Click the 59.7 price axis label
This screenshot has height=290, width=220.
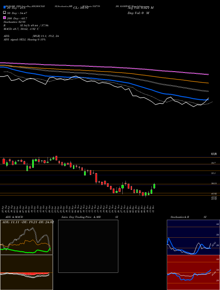click(213, 163)
